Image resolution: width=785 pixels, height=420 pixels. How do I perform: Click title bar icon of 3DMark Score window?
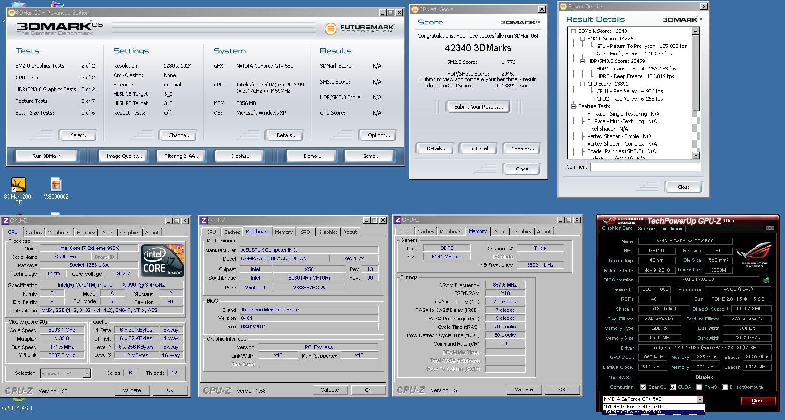click(x=415, y=9)
